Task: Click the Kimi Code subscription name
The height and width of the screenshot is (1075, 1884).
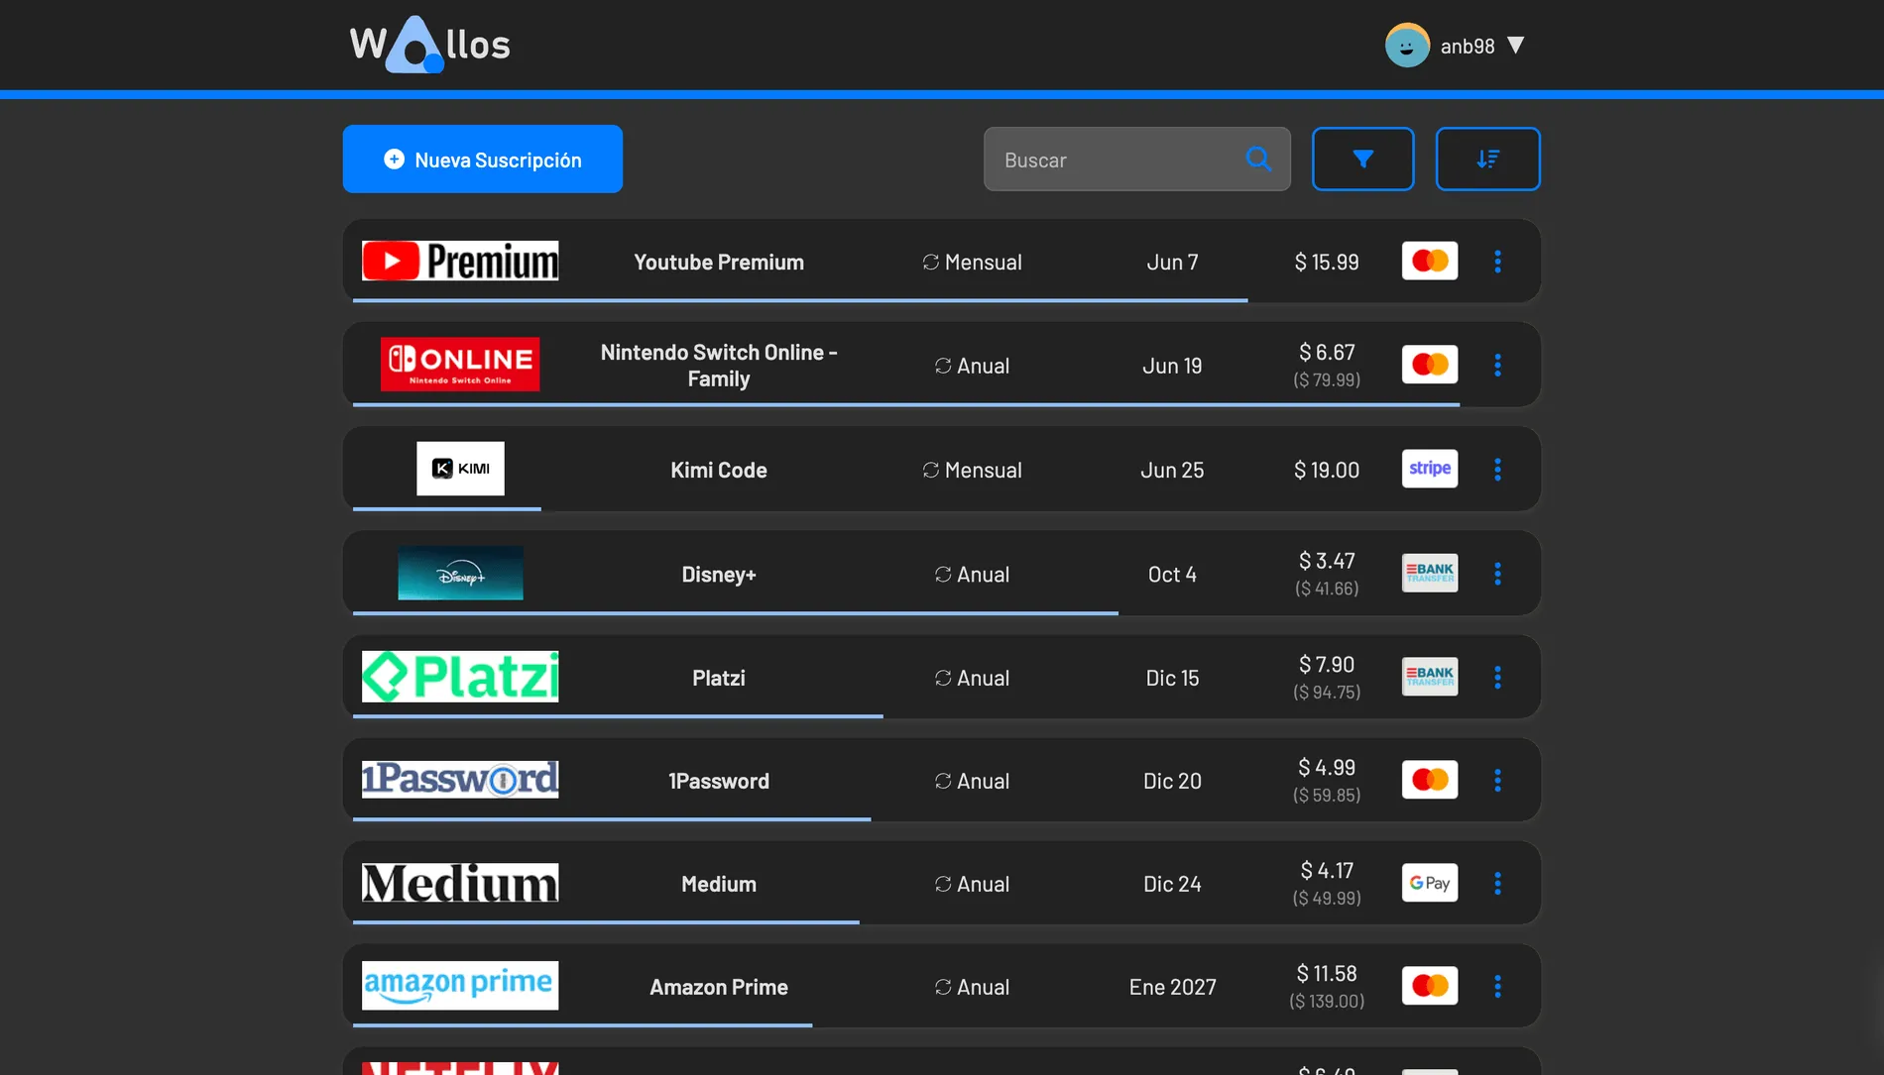Action: [x=719, y=470]
